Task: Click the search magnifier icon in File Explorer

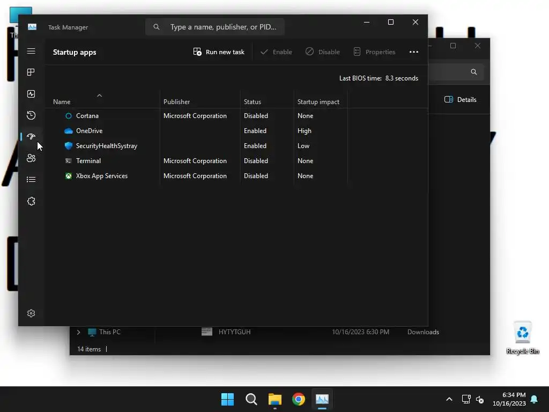Action: [474, 72]
